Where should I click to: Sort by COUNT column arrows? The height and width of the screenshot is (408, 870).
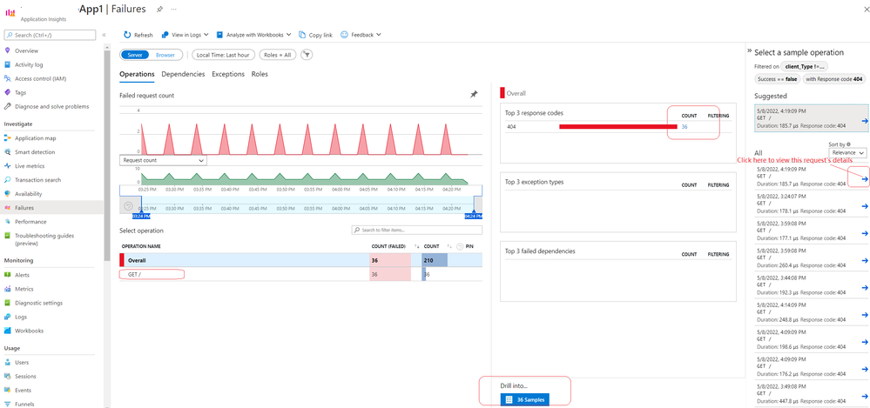[450, 246]
